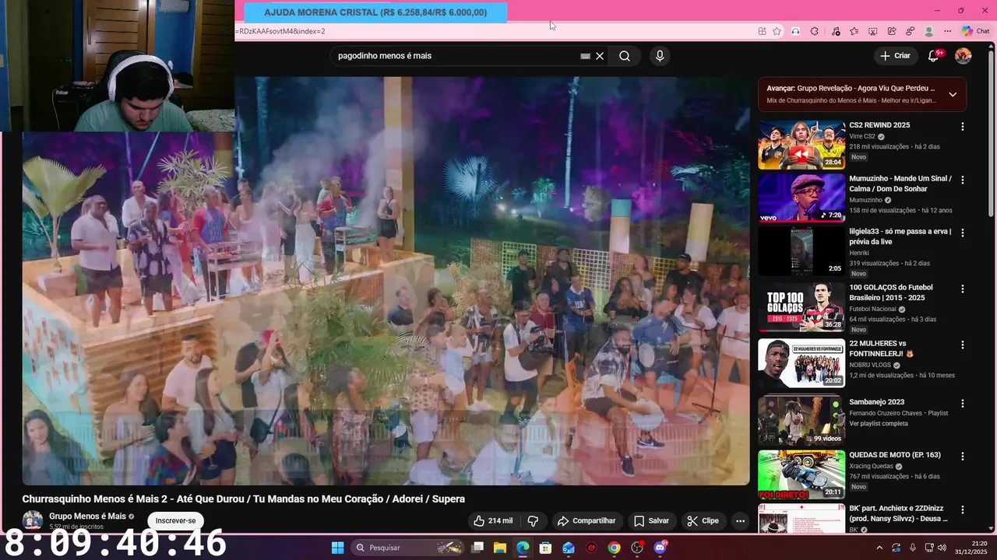997x560 pixels.
Task: Open the YouTube account avatar menu
Action: (964, 56)
